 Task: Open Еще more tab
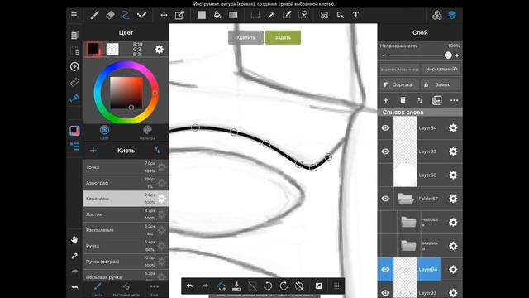coord(155,290)
